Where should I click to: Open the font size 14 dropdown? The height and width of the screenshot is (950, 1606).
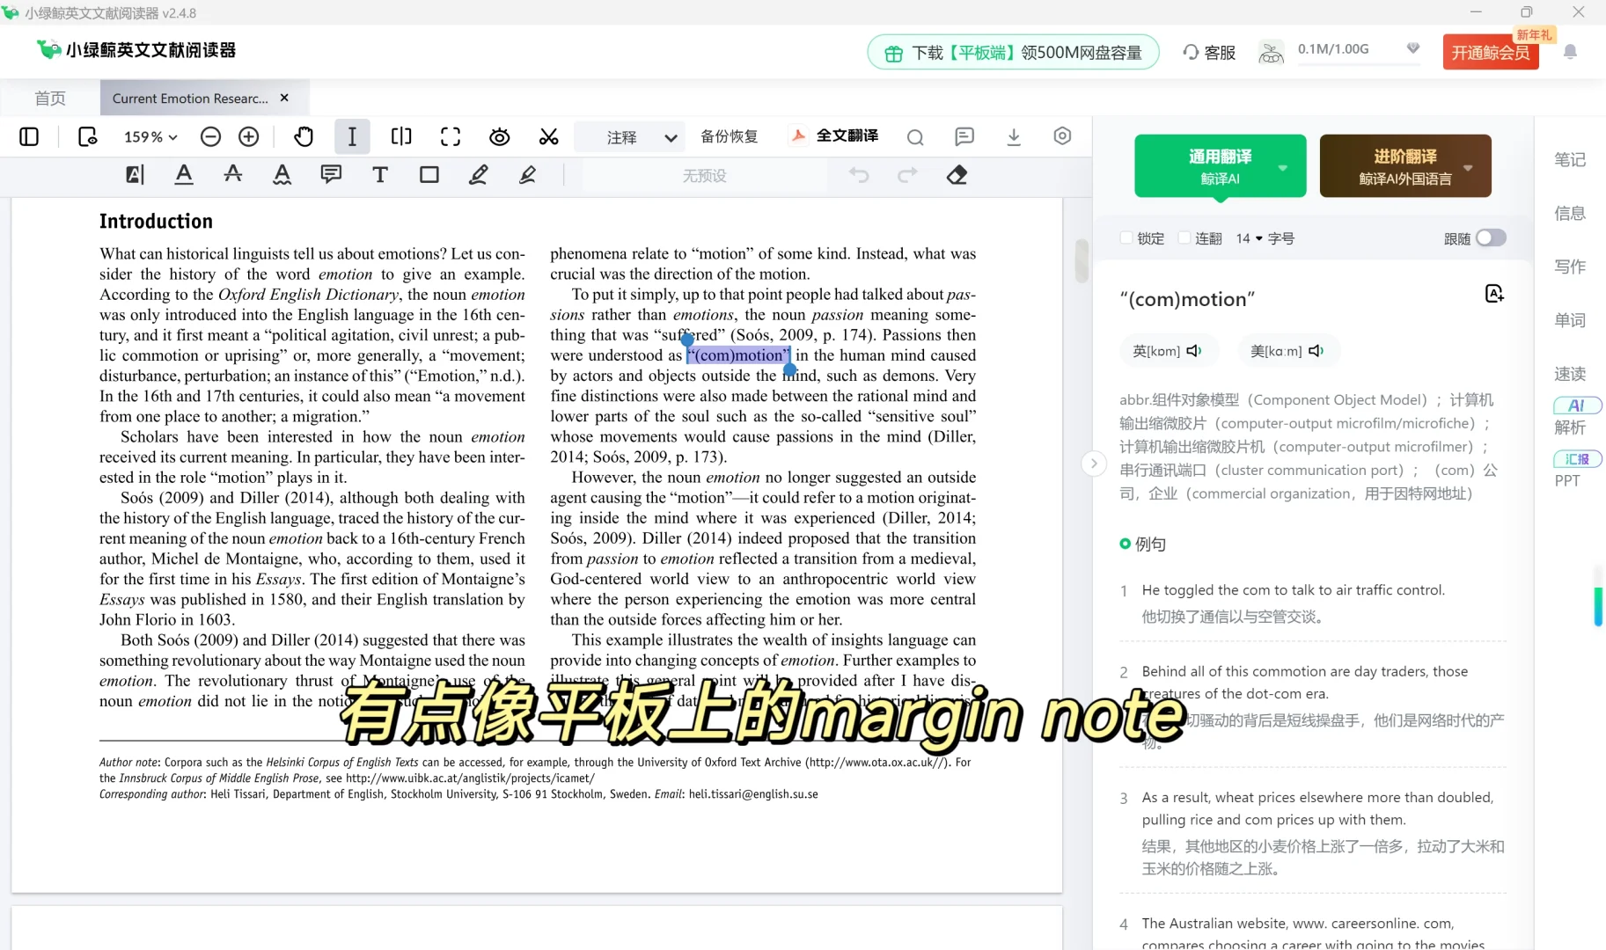(1249, 238)
